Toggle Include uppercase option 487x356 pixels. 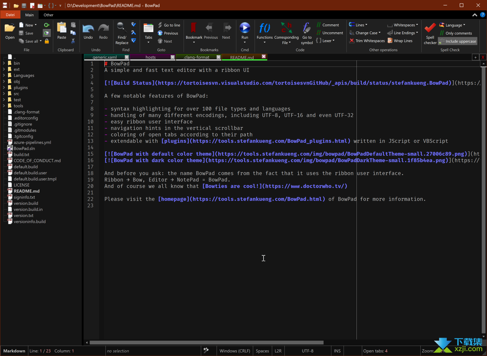458,41
